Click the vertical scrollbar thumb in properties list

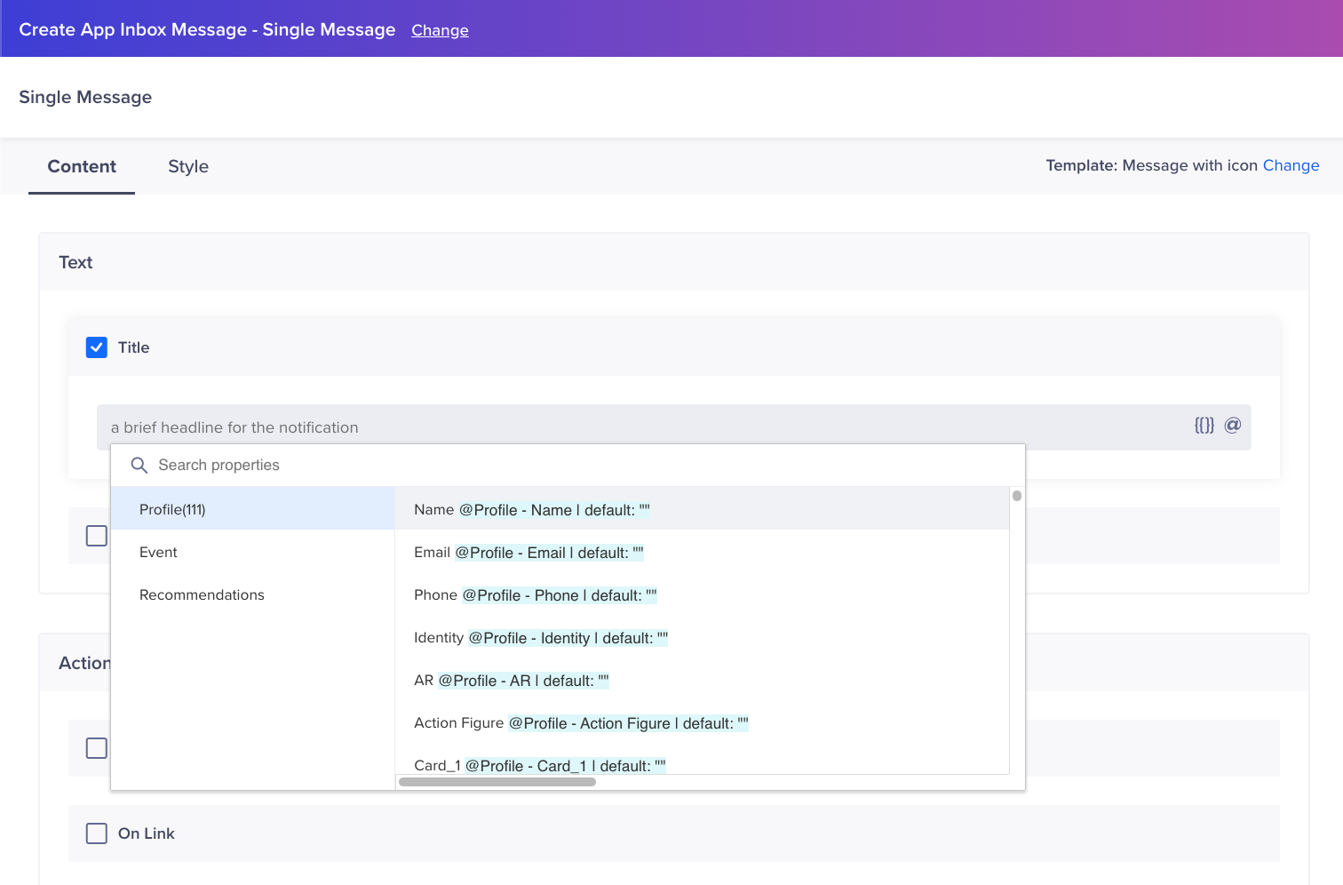tap(1017, 496)
